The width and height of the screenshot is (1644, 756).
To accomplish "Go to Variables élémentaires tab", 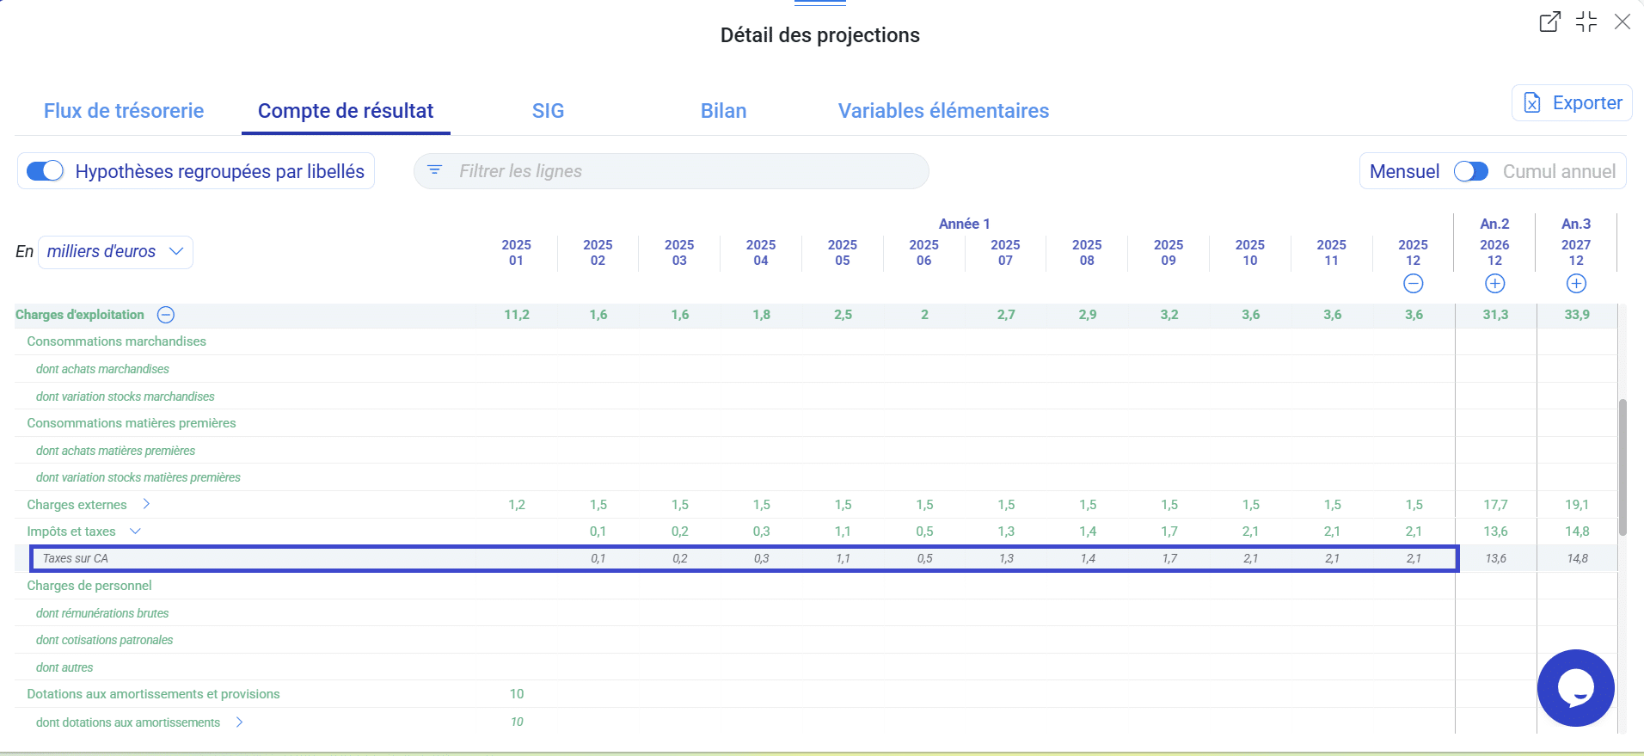I will click(943, 111).
